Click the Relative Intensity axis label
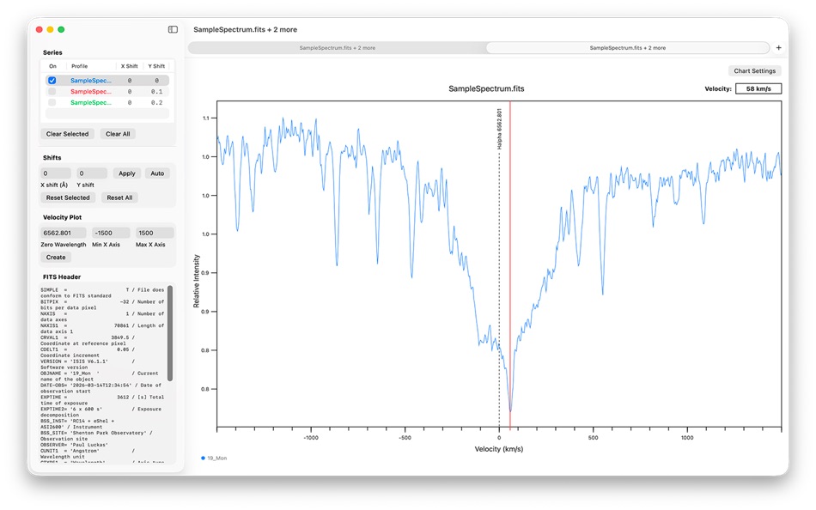 coord(197,281)
